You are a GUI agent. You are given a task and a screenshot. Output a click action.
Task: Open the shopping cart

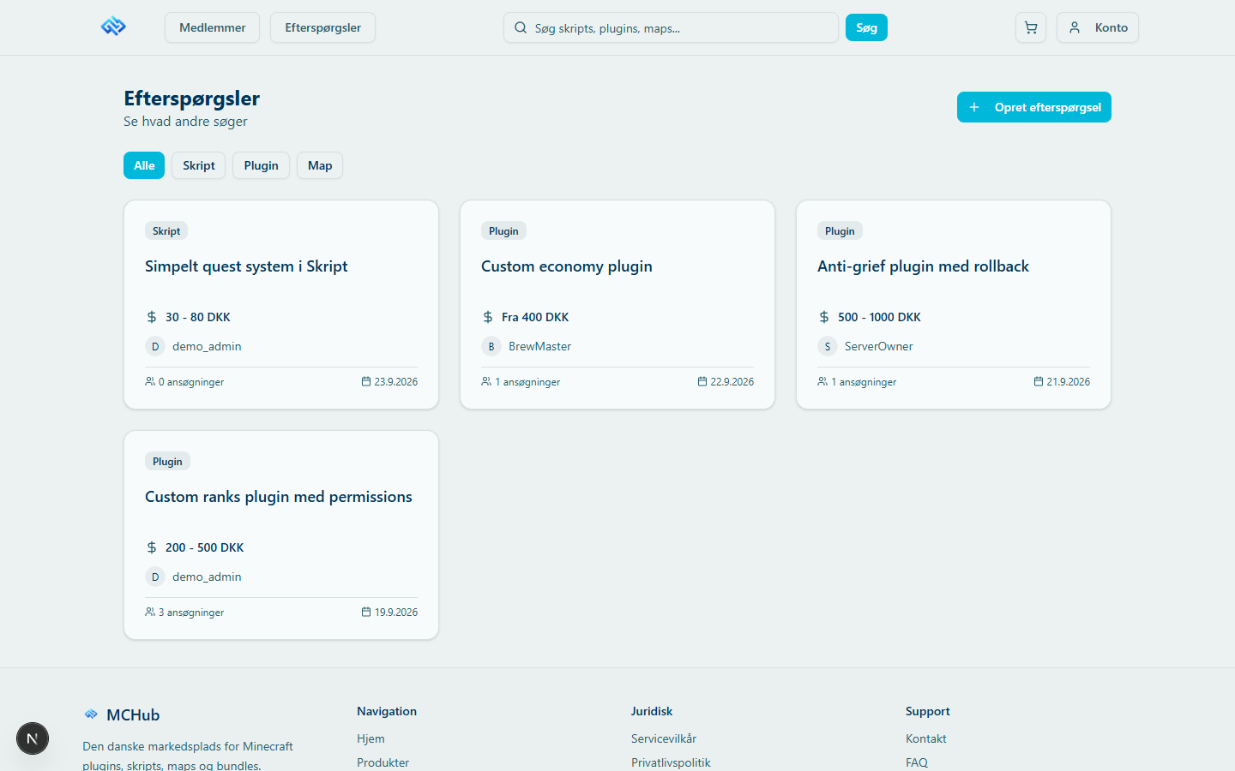1031,27
